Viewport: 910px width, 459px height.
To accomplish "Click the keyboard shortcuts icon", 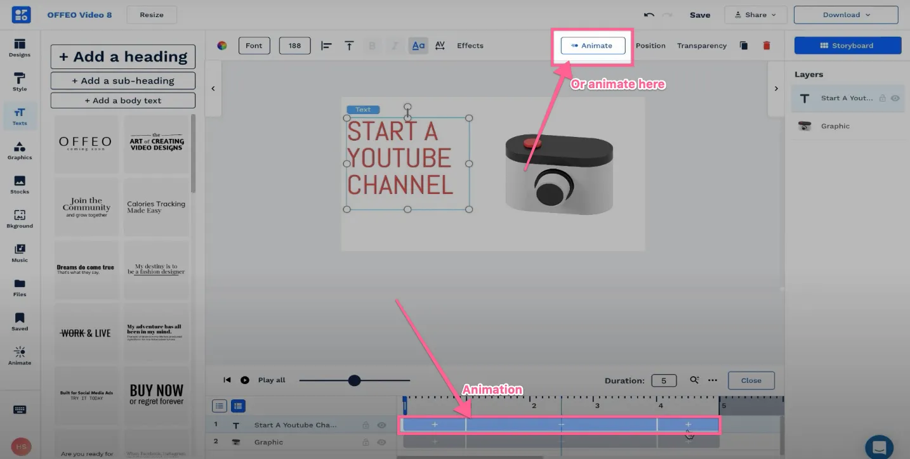I will (20, 410).
